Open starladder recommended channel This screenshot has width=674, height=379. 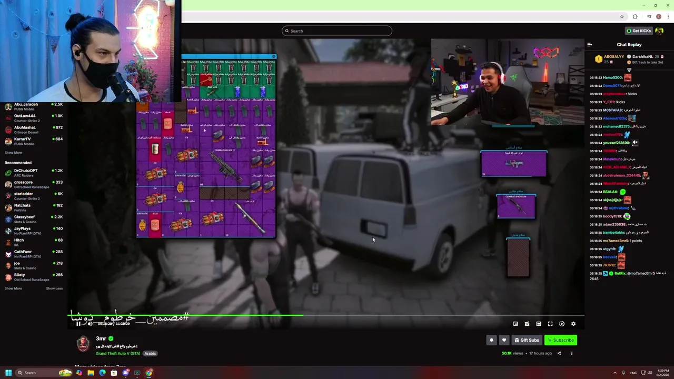(x=34, y=196)
